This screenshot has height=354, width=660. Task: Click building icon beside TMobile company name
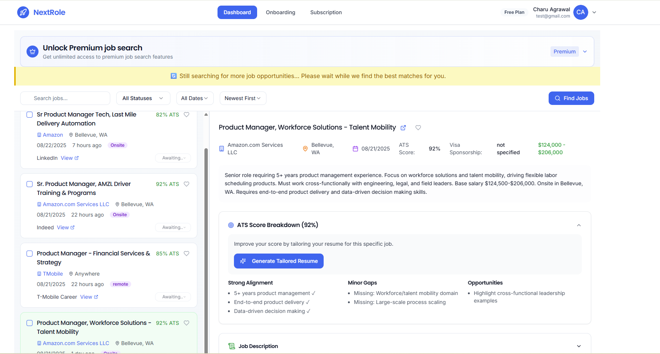(x=39, y=274)
